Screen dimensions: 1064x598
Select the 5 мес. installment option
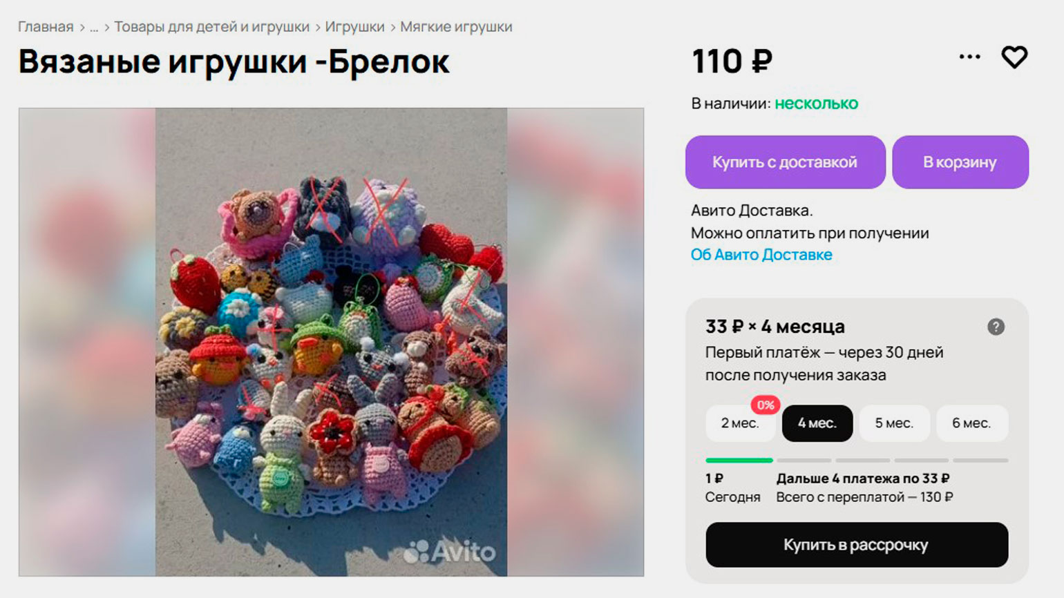coord(894,423)
